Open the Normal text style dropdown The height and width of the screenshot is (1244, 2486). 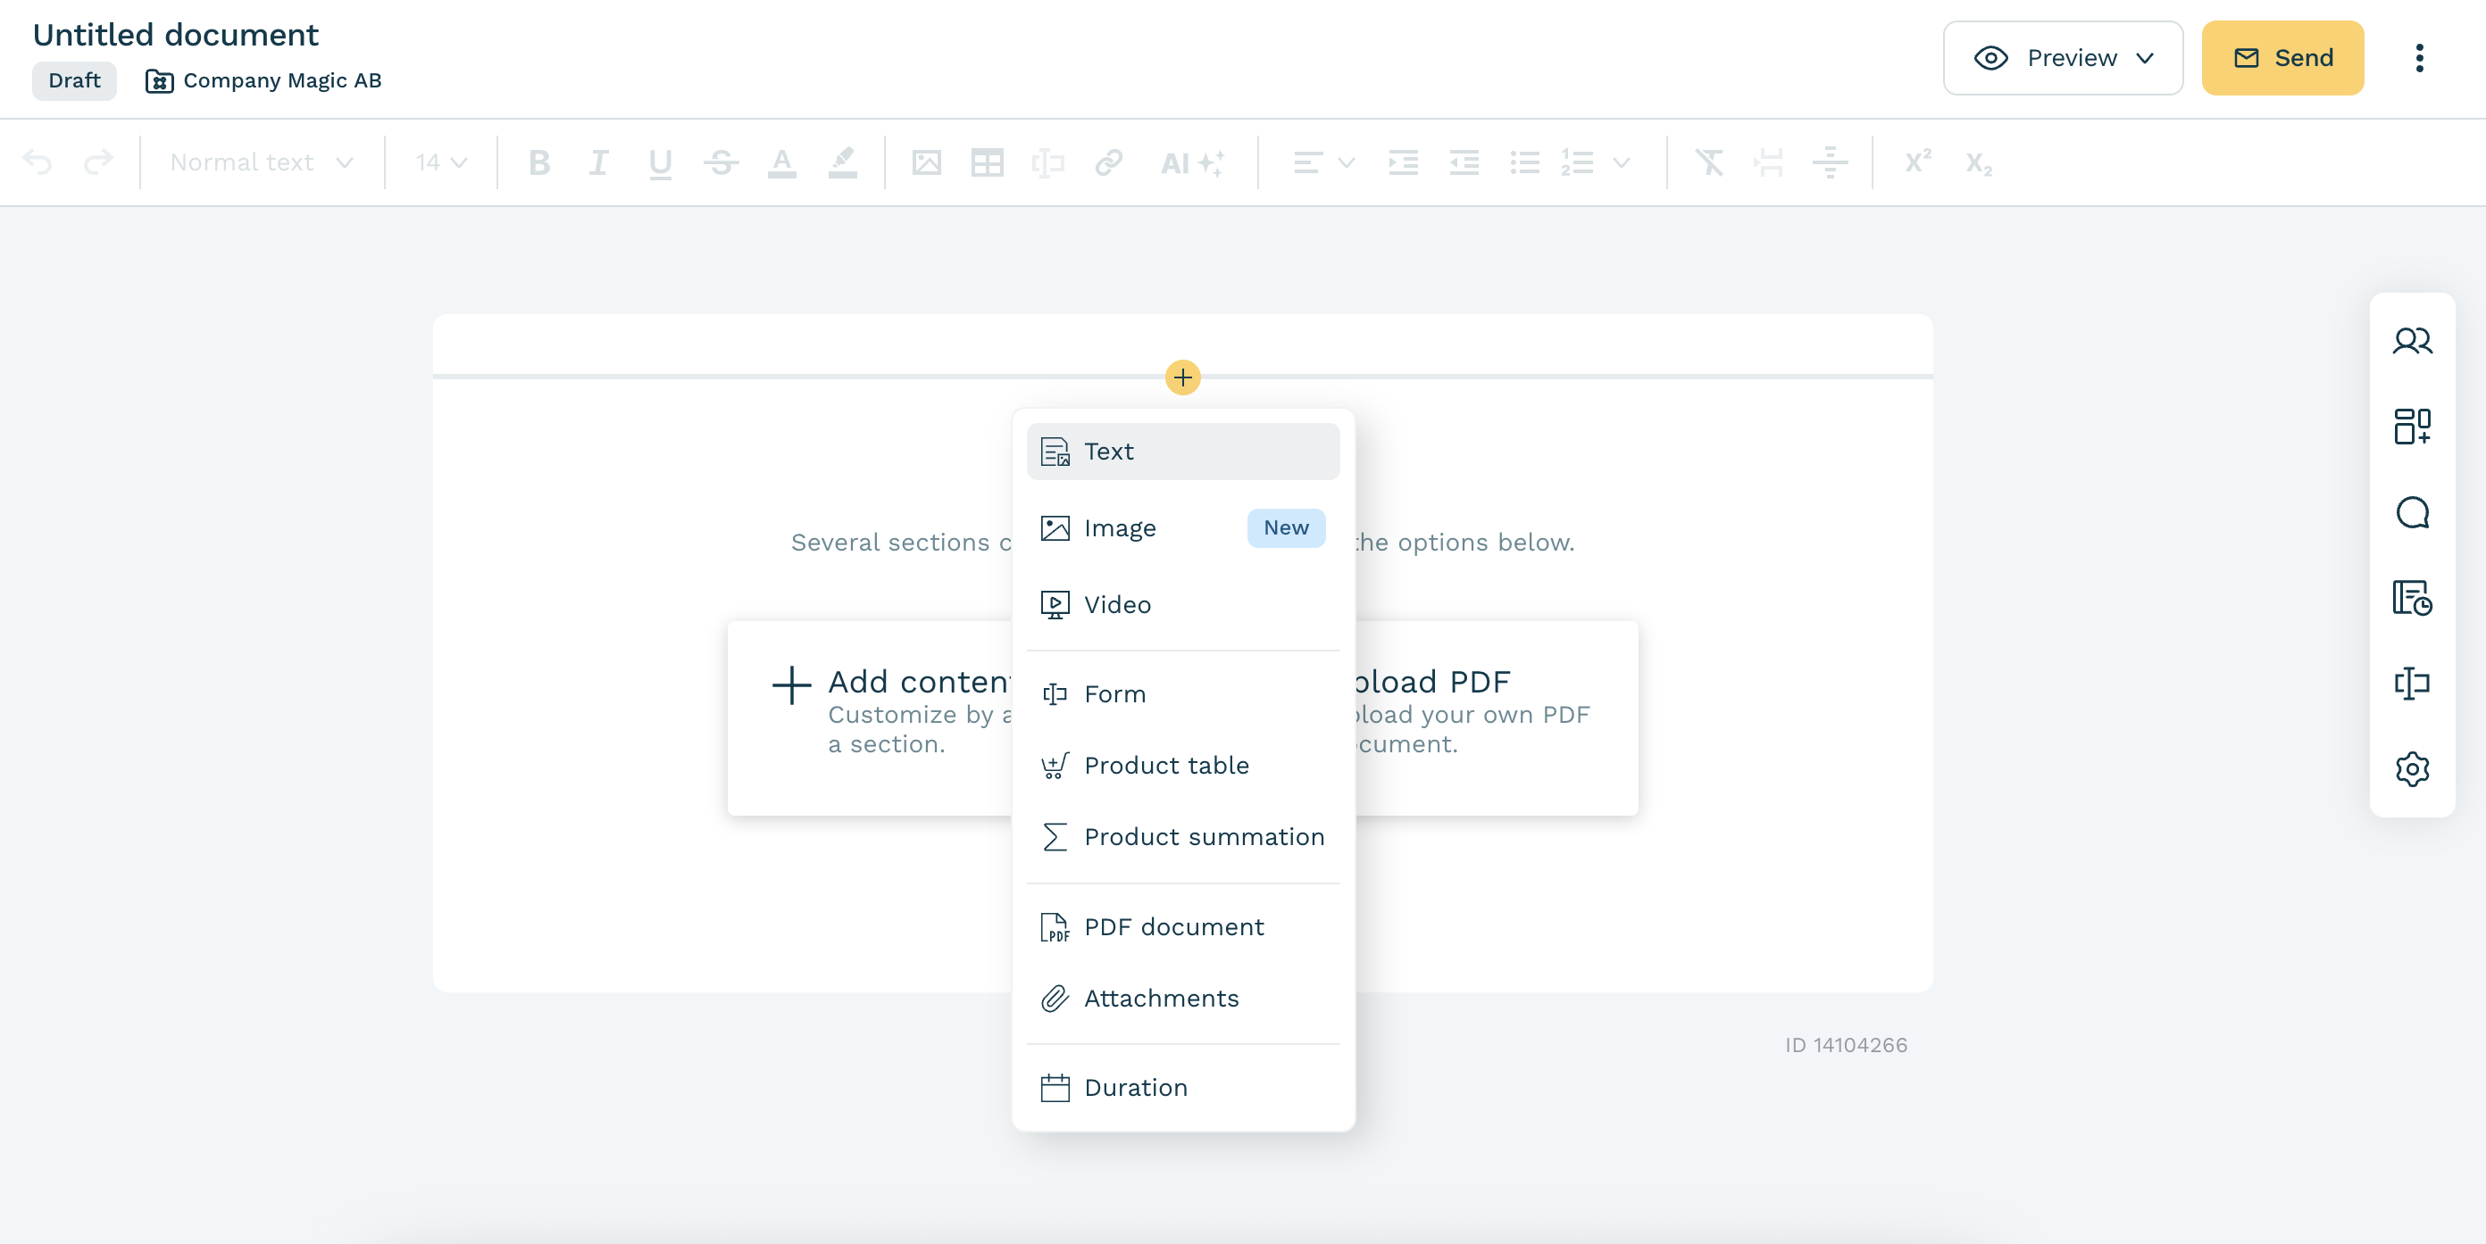tap(262, 162)
